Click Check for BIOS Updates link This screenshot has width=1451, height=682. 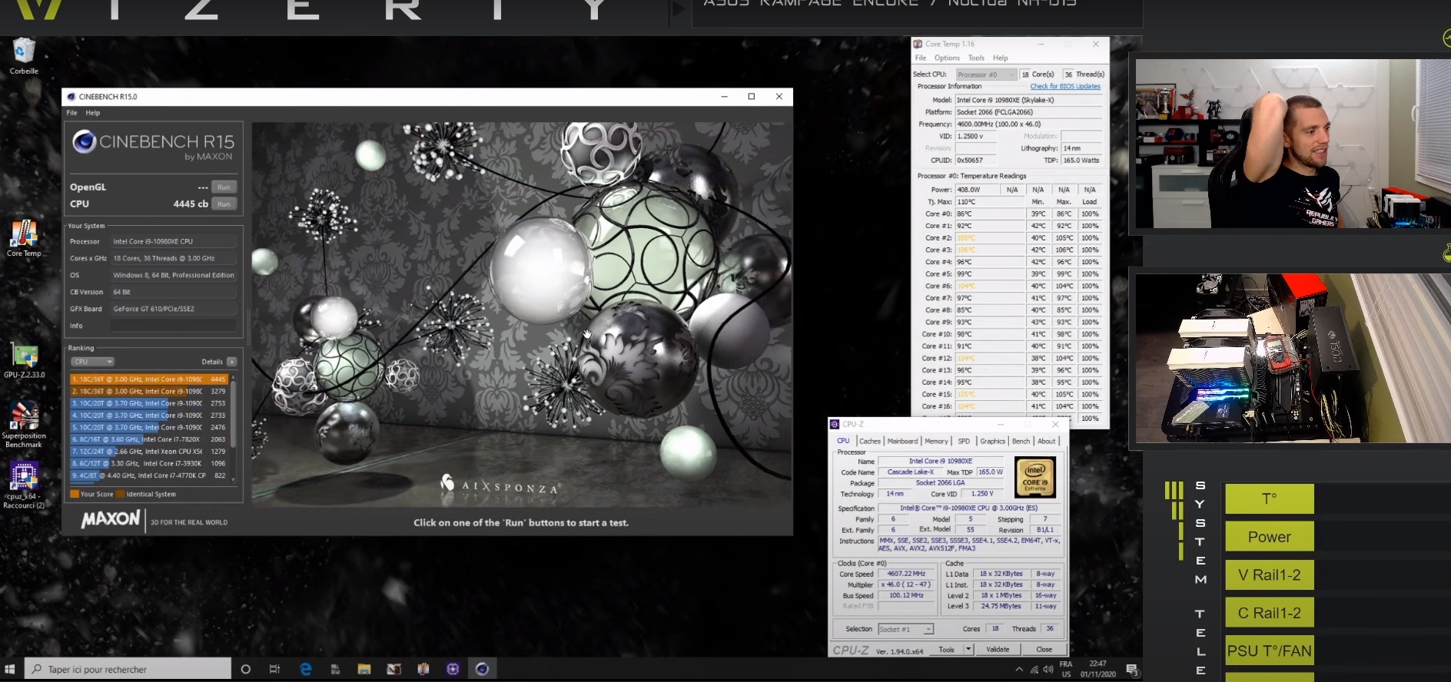point(1065,87)
